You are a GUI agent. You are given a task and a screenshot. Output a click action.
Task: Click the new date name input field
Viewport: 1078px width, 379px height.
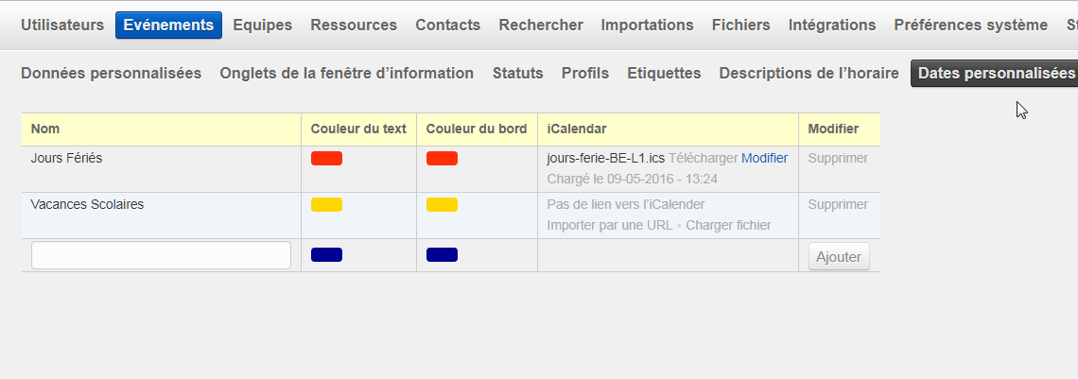pos(161,255)
